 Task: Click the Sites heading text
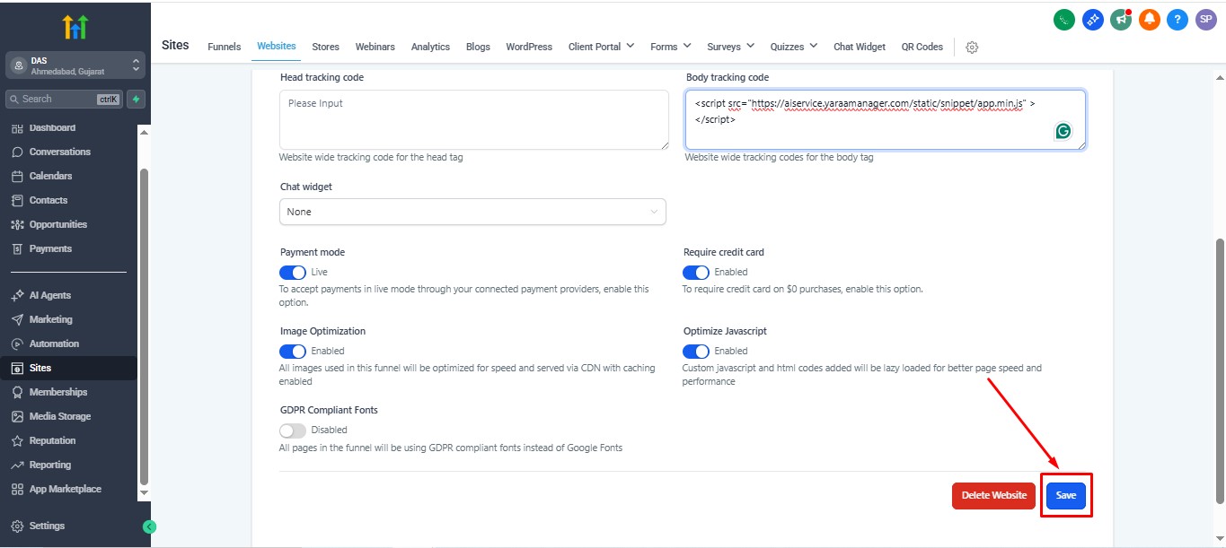coord(175,45)
